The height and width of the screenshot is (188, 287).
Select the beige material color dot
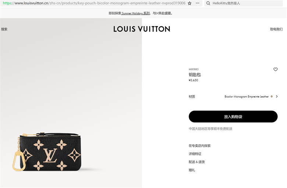click(x=272, y=96)
